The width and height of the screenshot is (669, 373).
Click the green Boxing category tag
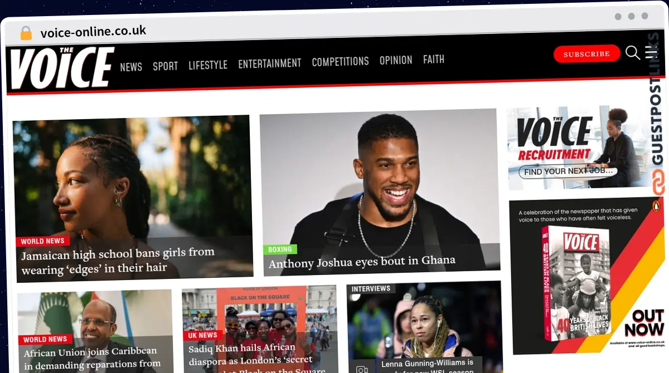pos(280,249)
